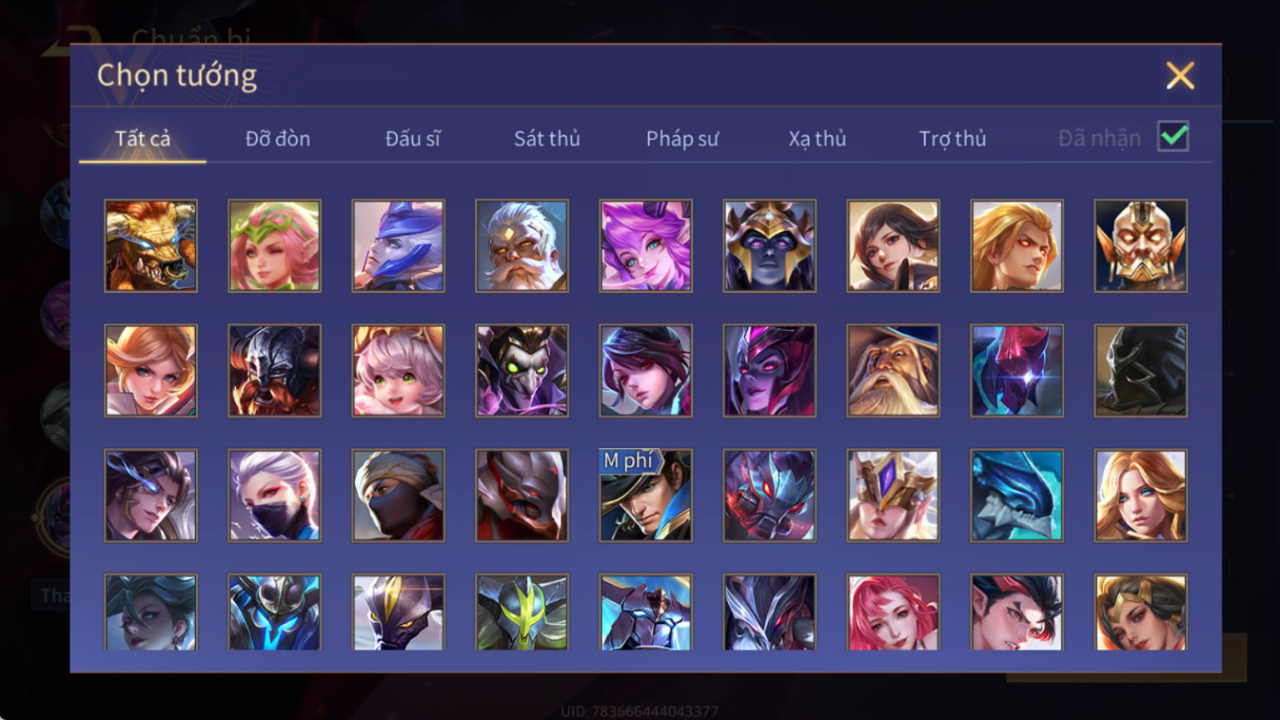Switch to Xạ thủ tab

pyautogui.click(x=817, y=138)
